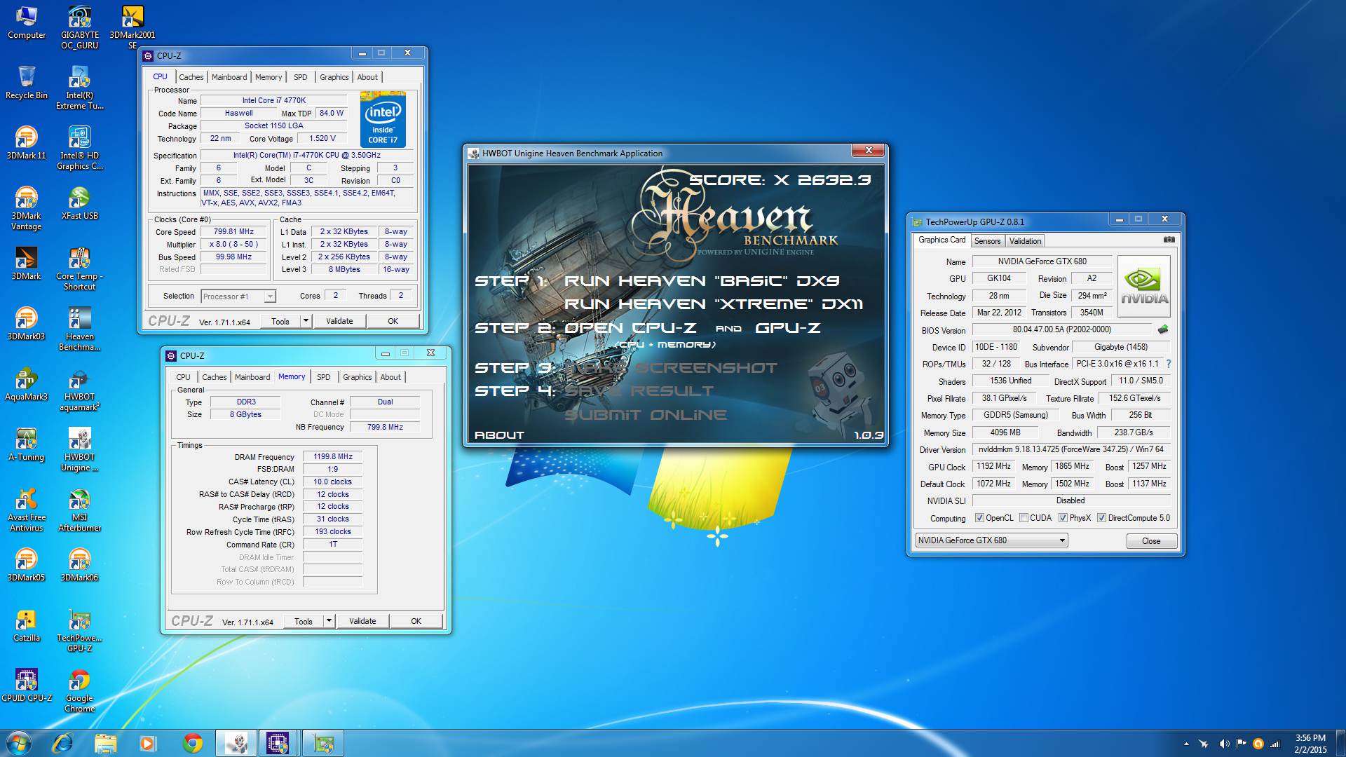
Task: Switch to Caches tab in upper CPU-Z
Action: 191,77
